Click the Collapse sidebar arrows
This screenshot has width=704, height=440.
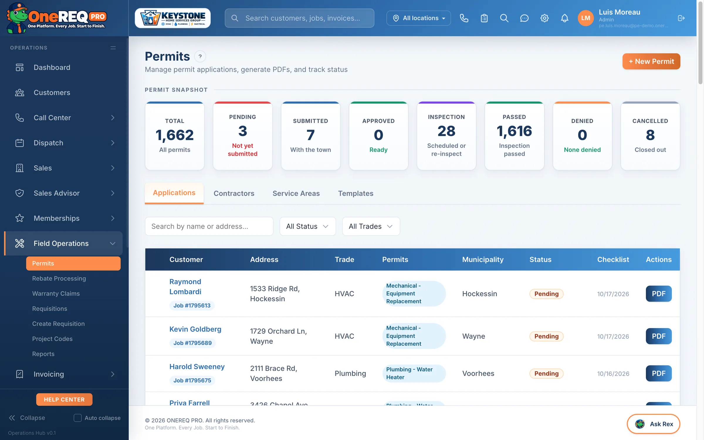[x=12, y=418]
